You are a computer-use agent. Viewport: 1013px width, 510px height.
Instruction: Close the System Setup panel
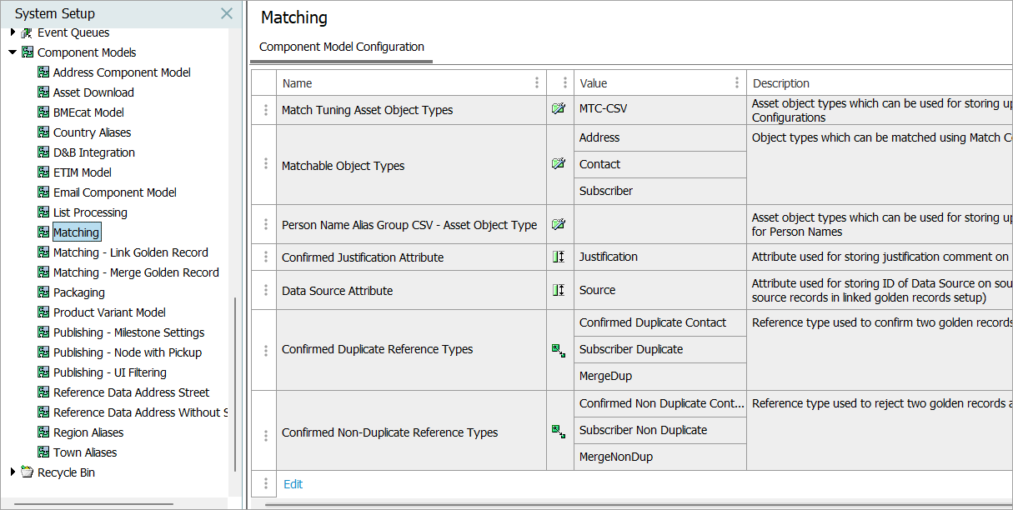point(227,13)
